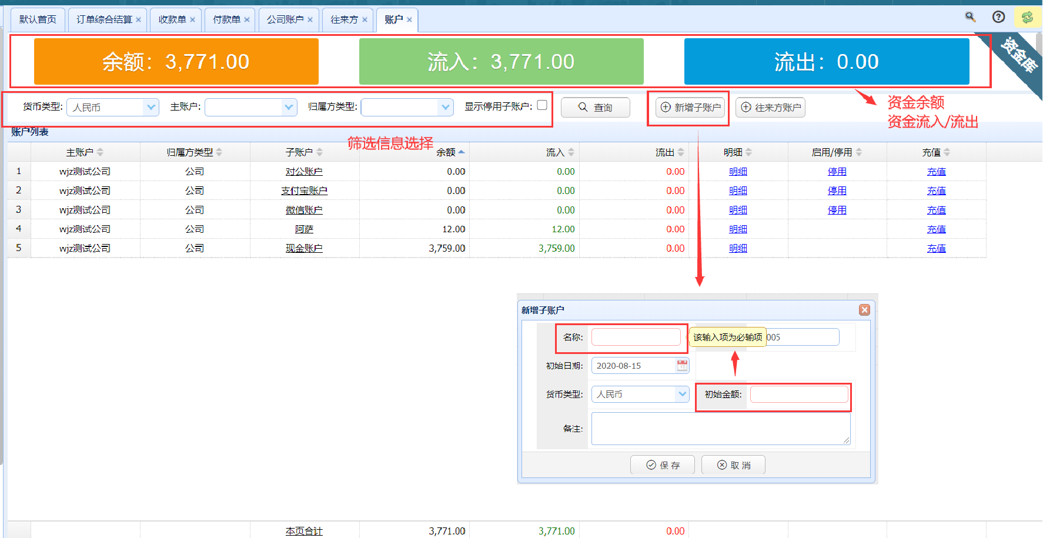The height and width of the screenshot is (538, 1043).
Task: Click 取消 button in dialog
Action: click(x=733, y=465)
